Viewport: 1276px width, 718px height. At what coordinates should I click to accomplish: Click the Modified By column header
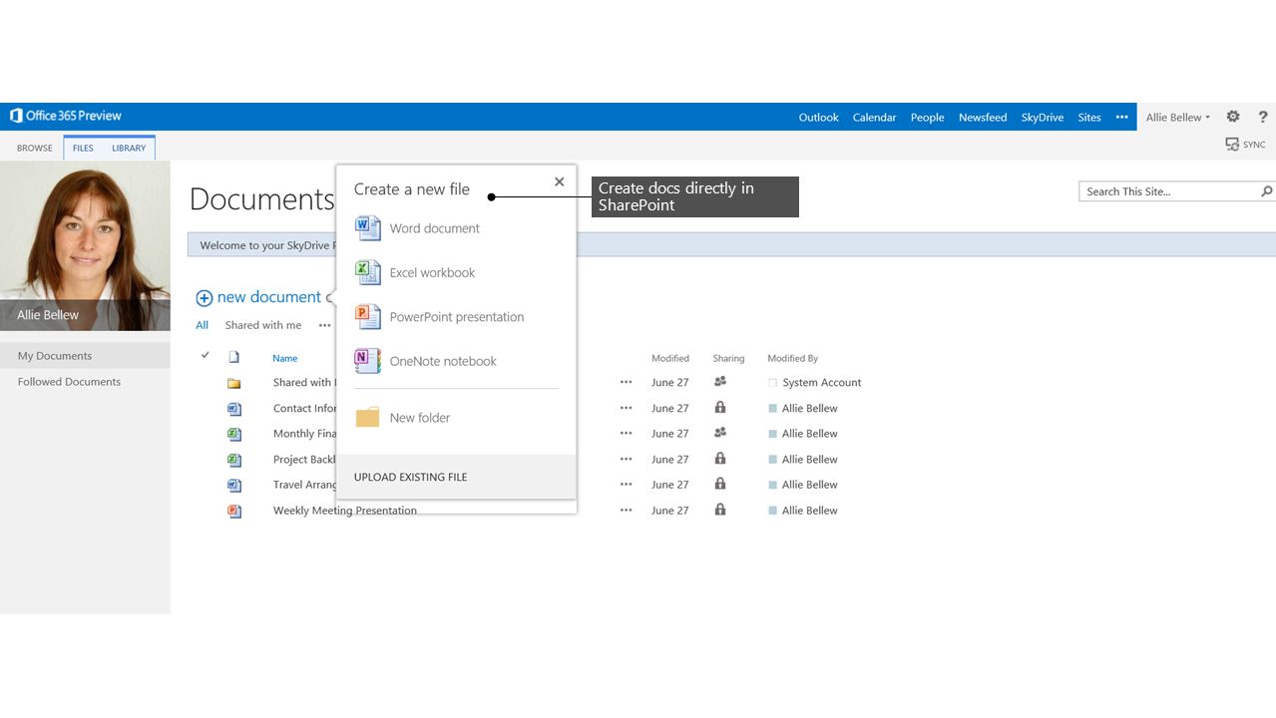tap(793, 358)
